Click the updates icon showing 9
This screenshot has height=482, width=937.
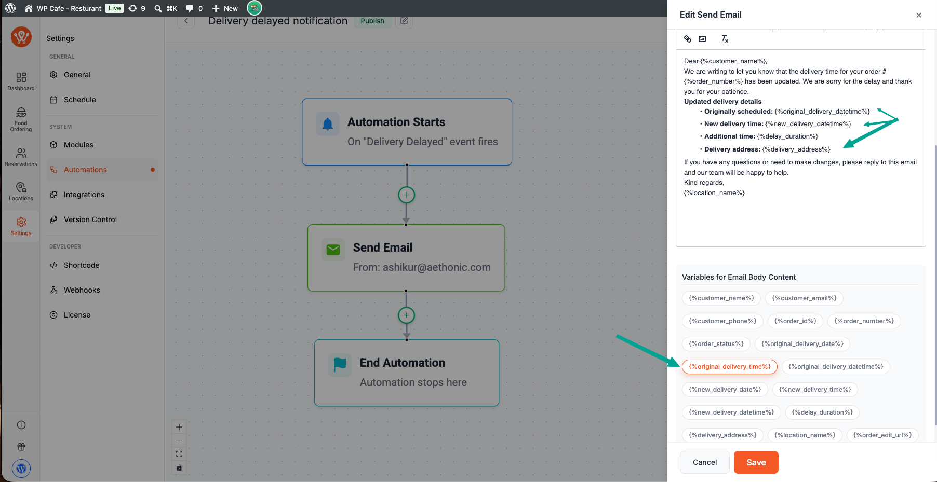click(x=137, y=8)
